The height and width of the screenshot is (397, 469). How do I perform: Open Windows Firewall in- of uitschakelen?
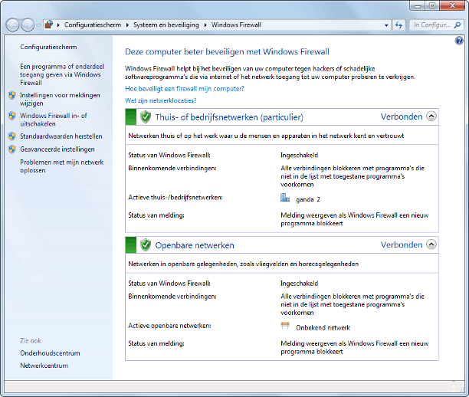point(54,120)
